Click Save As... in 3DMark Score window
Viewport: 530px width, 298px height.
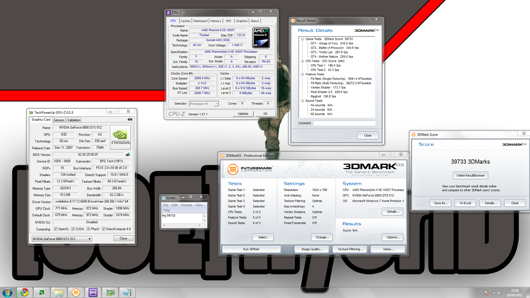[441, 203]
